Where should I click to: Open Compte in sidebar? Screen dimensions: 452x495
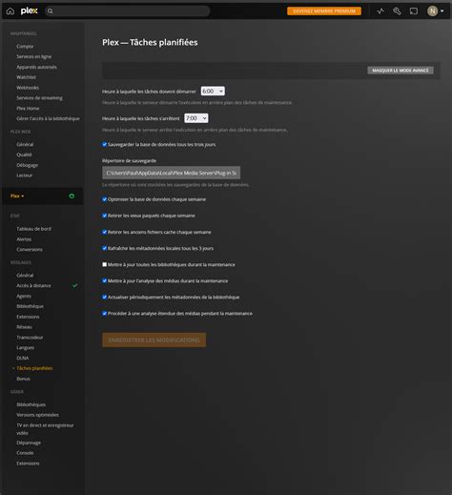(25, 47)
